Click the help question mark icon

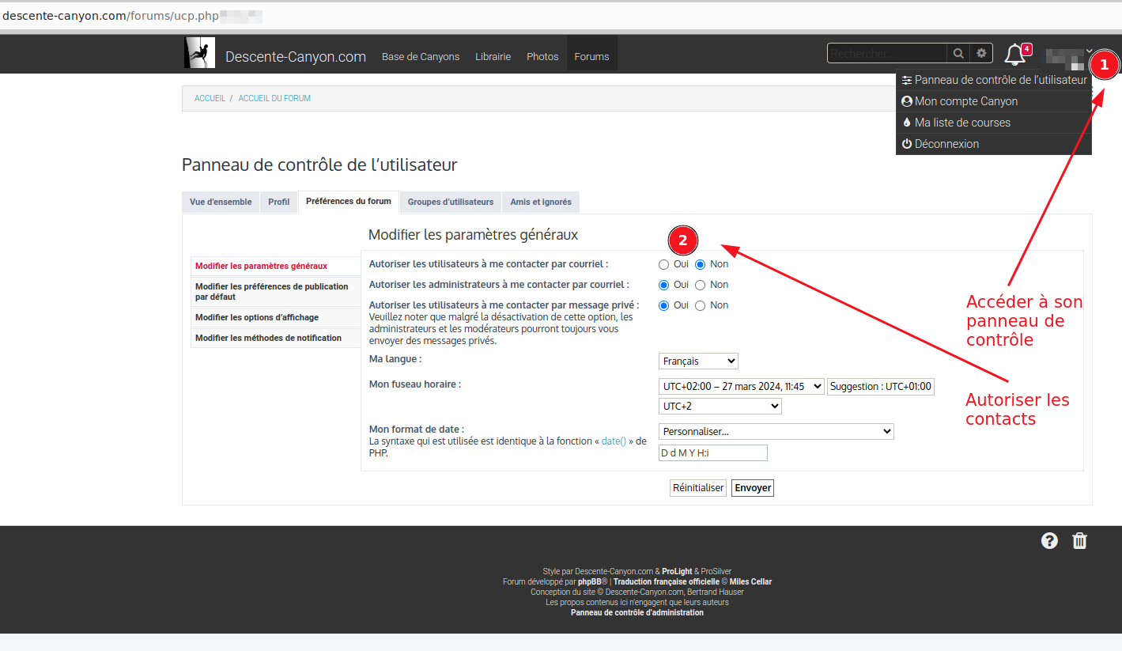pyautogui.click(x=1049, y=541)
